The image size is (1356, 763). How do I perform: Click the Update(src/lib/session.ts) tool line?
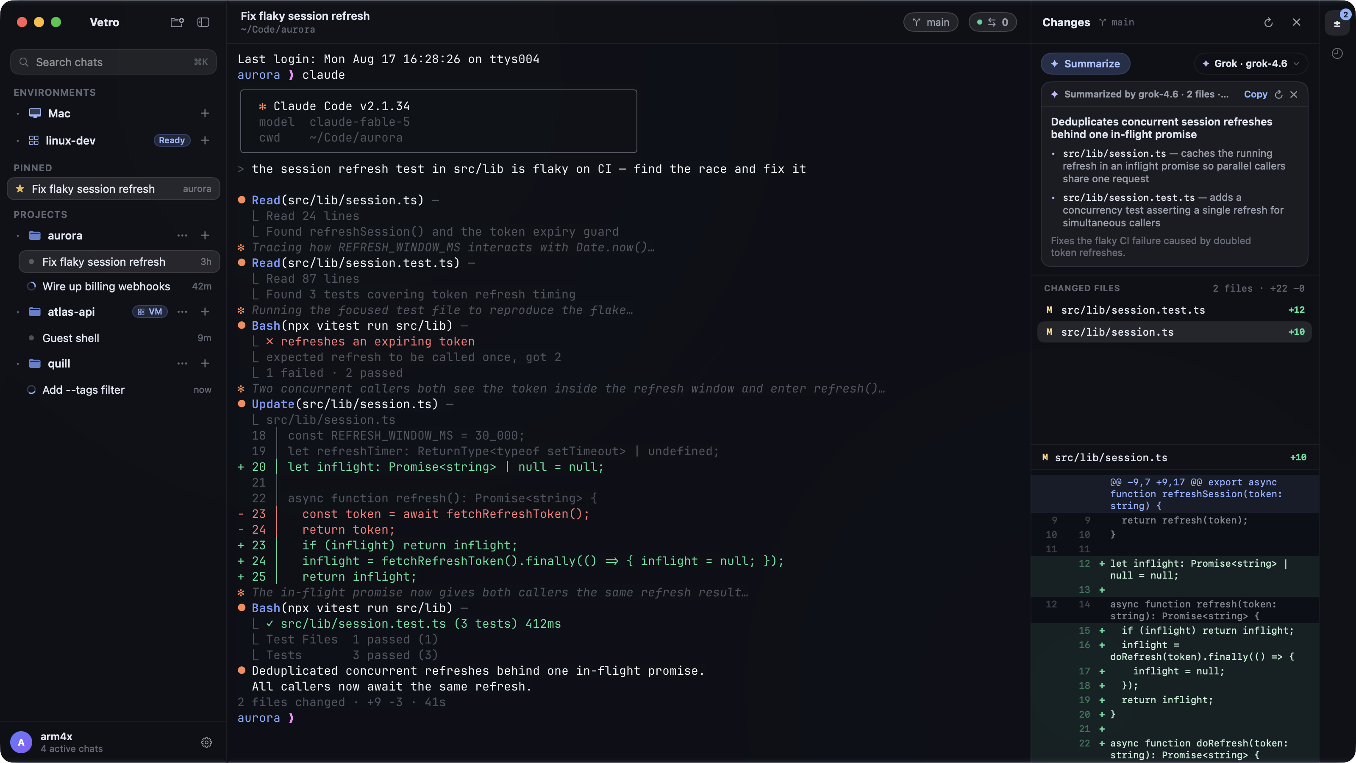point(345,404)
